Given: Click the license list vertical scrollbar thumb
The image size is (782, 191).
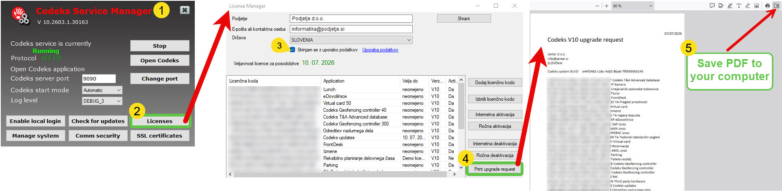Looking at the screenshot, I should [x=461, y=106].
